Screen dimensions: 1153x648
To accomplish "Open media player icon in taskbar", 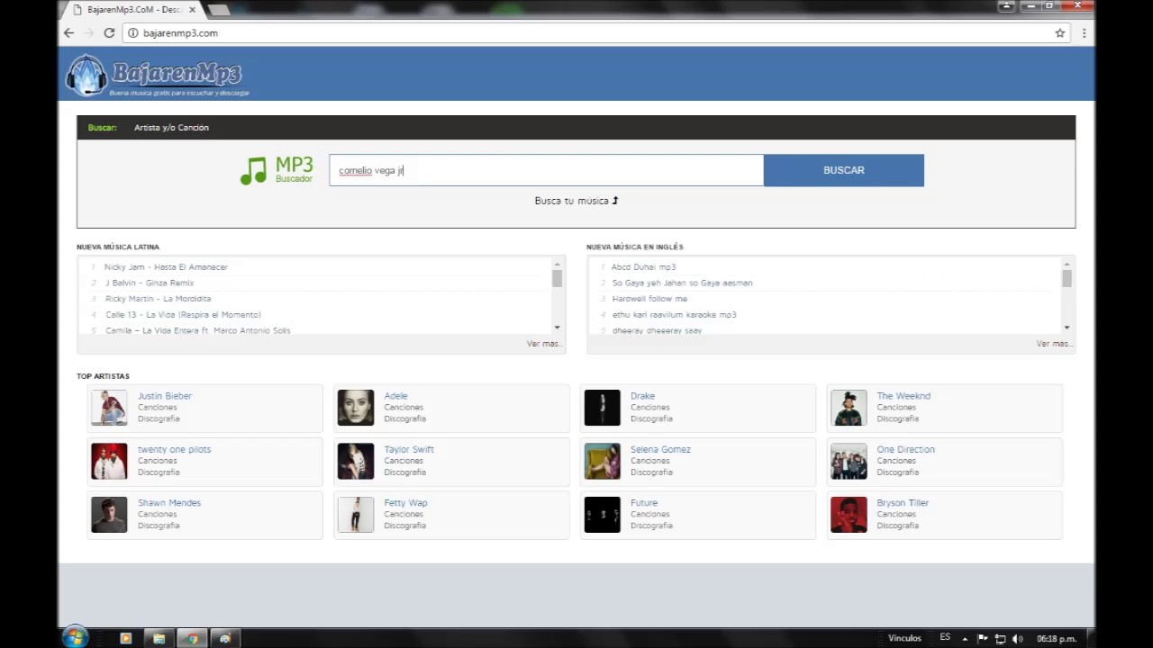I will pyautogui.click(x=125, y=638).
